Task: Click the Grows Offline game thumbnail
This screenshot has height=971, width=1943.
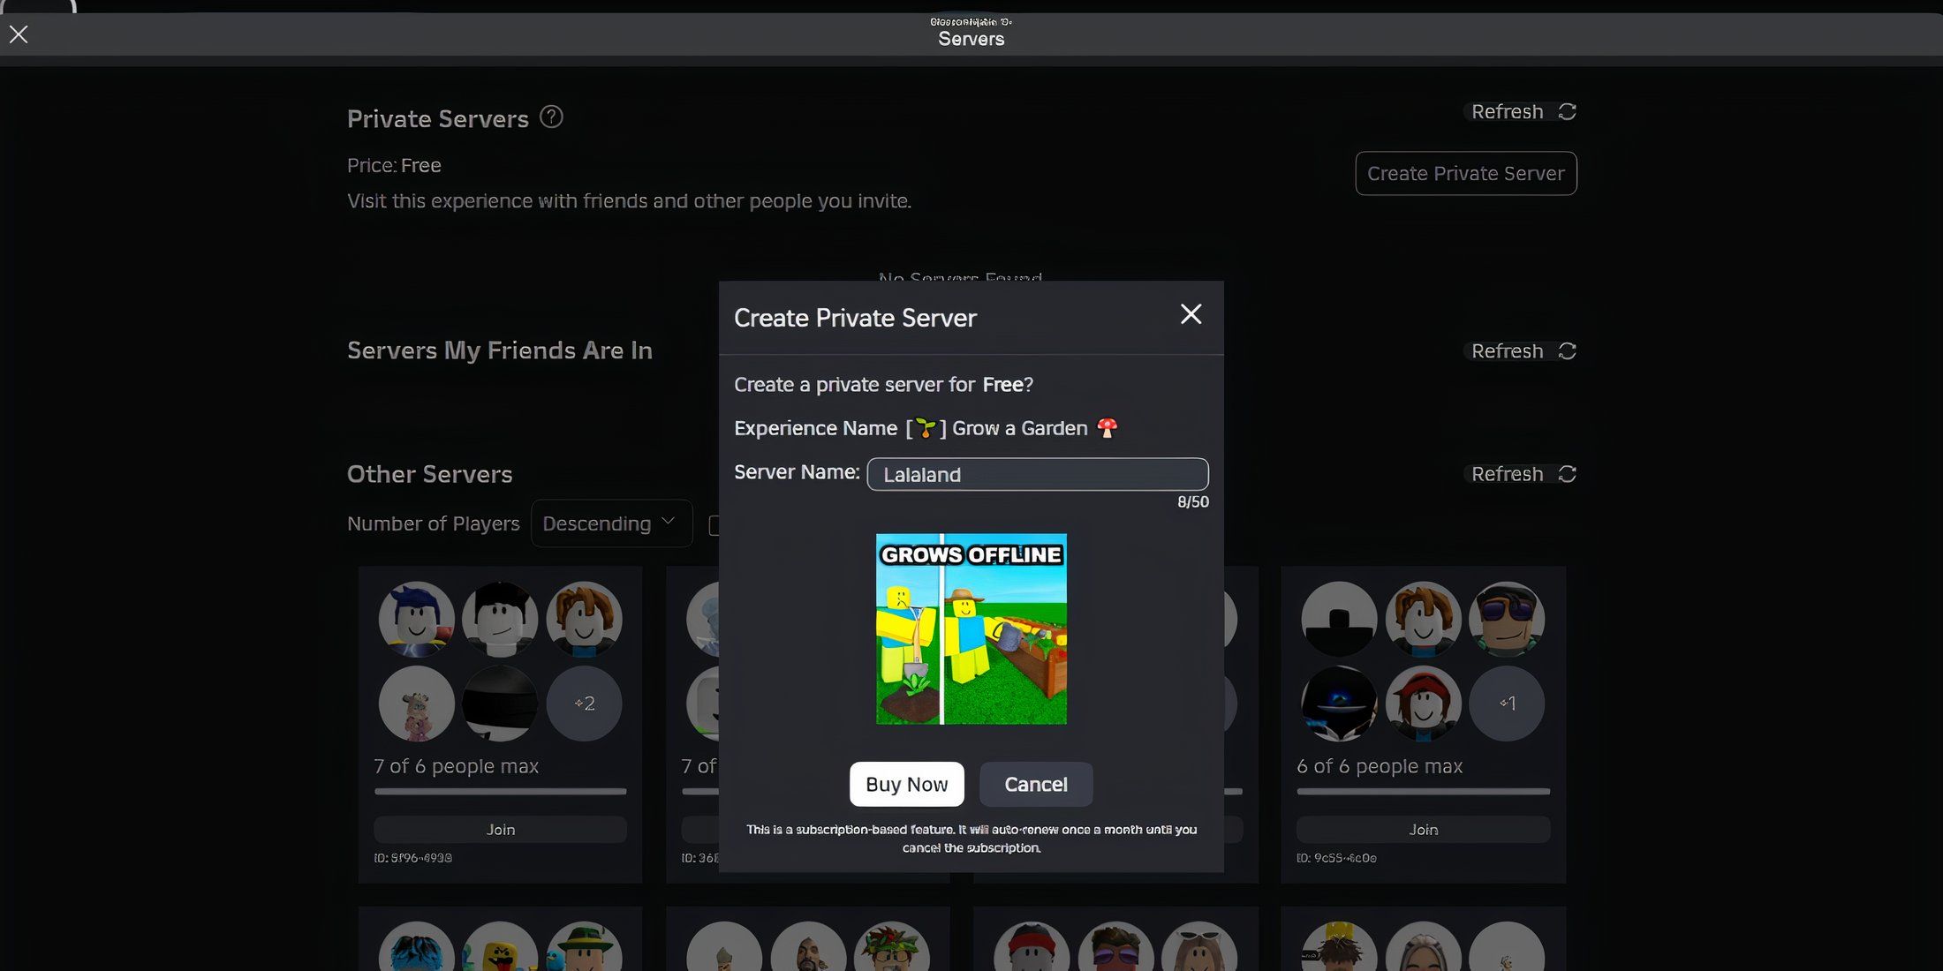Action: pyautogui.click(x=971, y=629)
